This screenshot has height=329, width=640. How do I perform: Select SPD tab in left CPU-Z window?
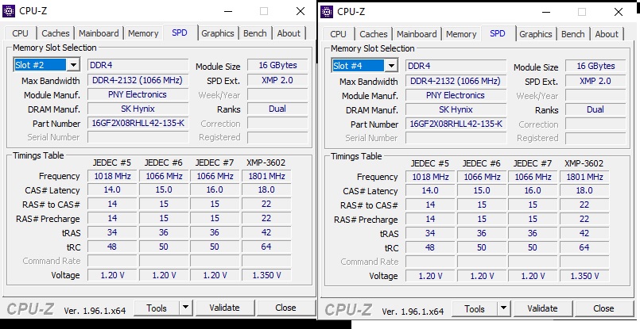pos(180,33)
